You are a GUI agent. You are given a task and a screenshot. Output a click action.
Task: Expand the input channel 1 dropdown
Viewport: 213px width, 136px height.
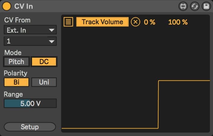(x=30, y=41)
